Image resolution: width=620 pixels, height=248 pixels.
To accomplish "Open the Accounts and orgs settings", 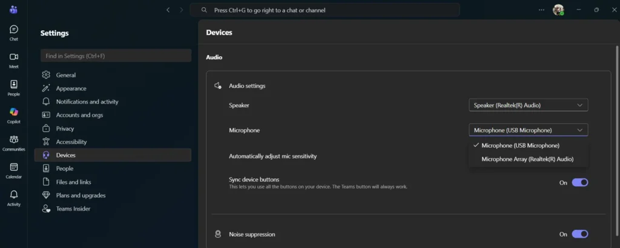I will pyautogui.click(x=113, y=115).
